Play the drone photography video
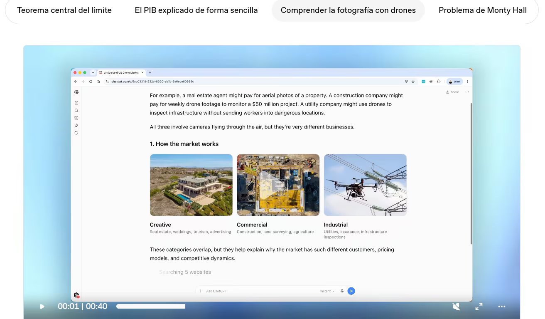Screen dimensions: 545x319 (42, 307)
